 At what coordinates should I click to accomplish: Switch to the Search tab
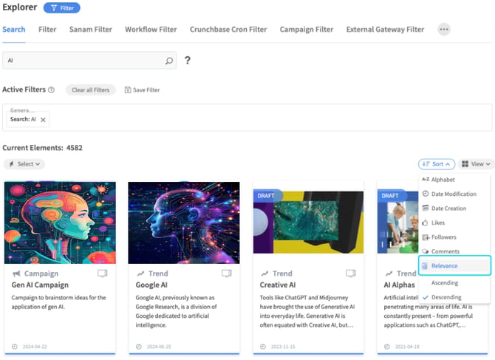(14, 30)
